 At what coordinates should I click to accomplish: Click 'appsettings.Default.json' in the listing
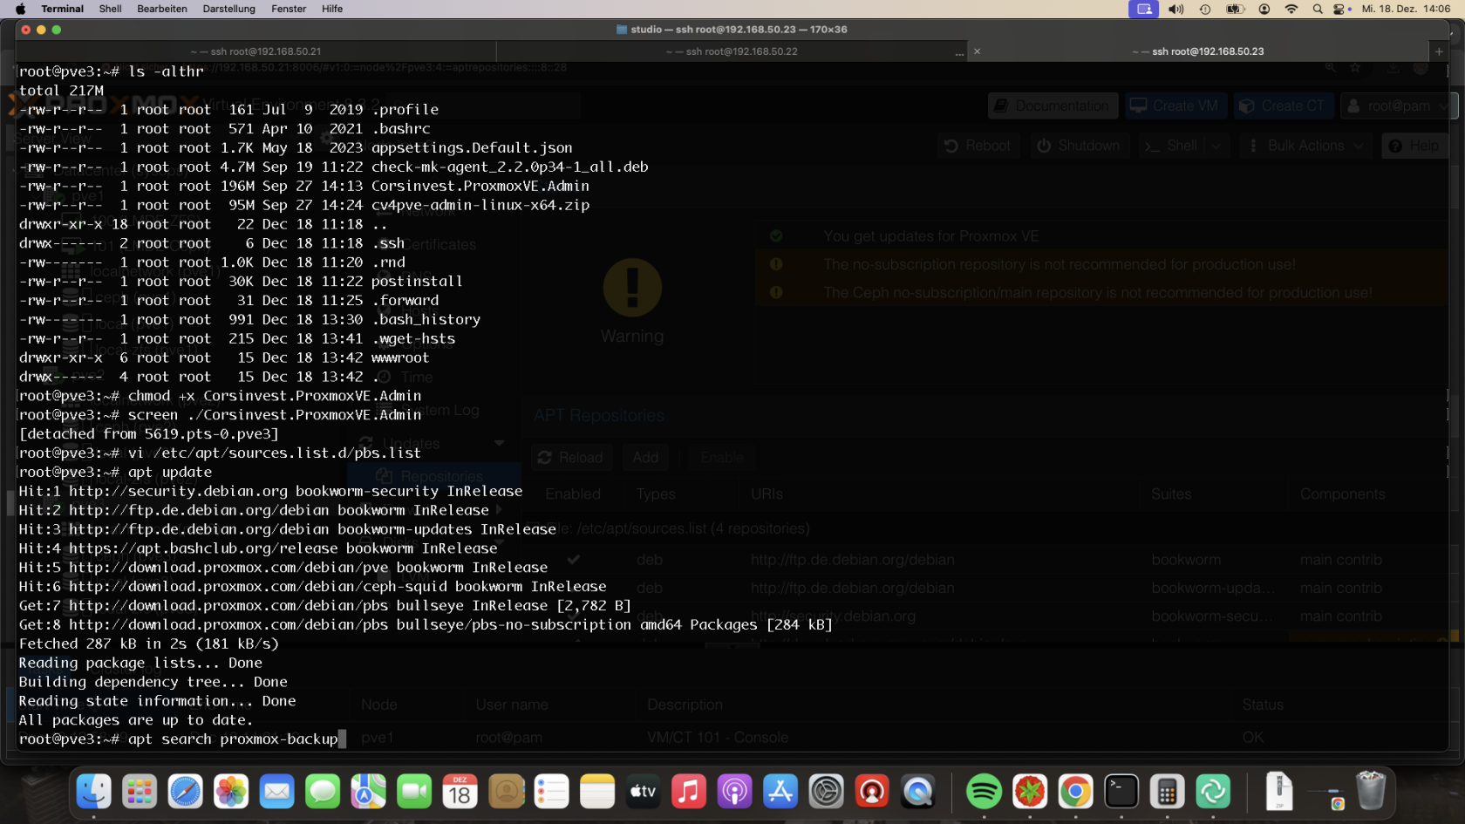click(472, 147)
